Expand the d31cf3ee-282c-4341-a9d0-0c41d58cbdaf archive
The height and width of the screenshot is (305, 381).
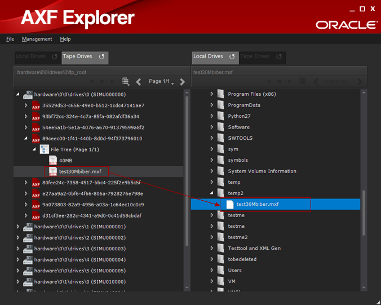pos(26,215)
